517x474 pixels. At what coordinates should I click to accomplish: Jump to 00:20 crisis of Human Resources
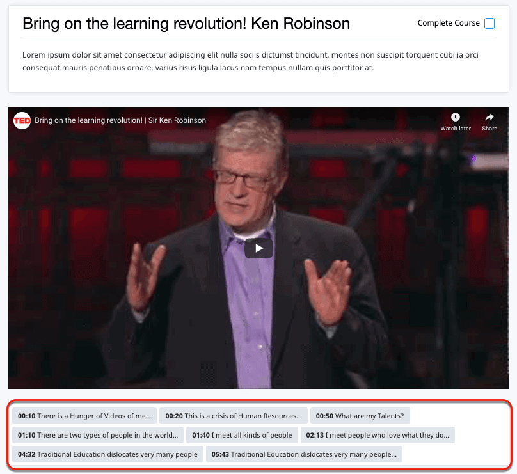click(x=234, y=416)
